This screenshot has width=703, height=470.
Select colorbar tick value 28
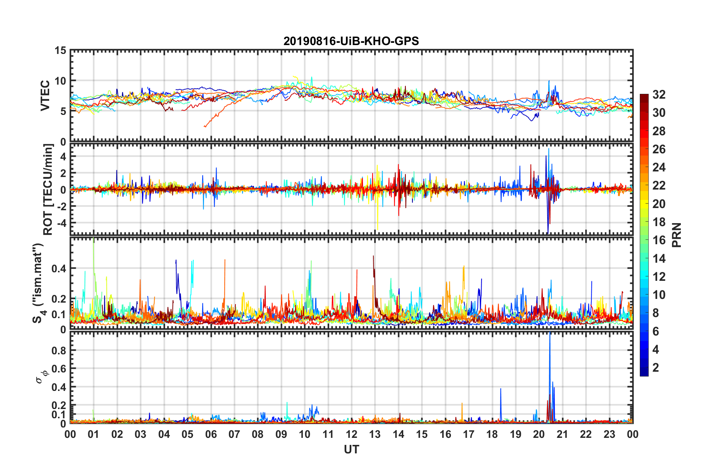(x=659, y=131)
